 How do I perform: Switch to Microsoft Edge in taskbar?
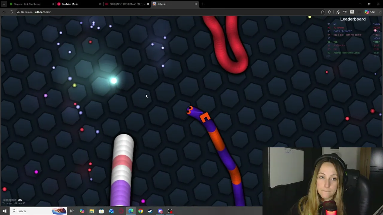click(131, 211)
